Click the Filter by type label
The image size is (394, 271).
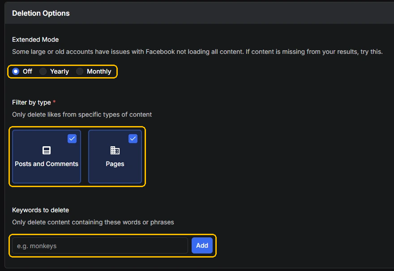pyautogui.click(x=31, y=102)
